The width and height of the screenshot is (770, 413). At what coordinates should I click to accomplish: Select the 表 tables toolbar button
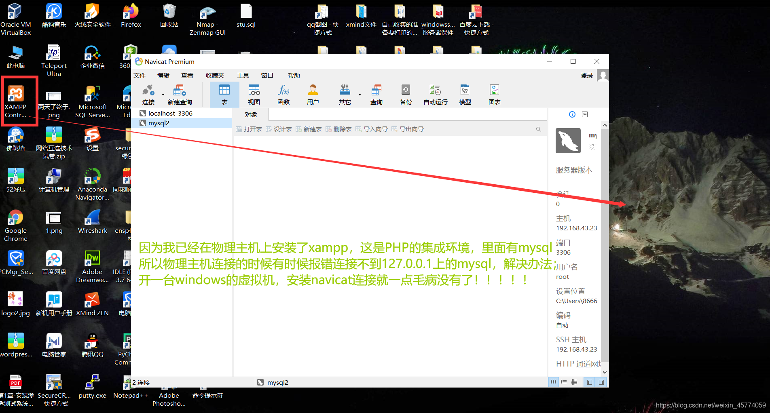[x=224, y=95]
